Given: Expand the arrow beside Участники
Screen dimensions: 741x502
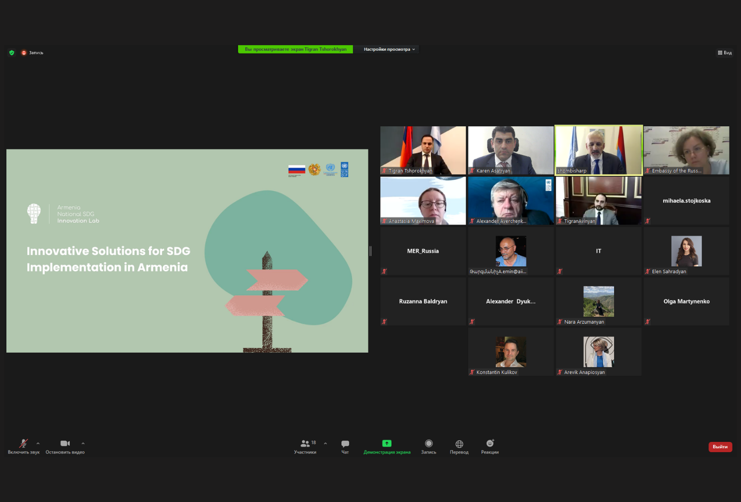Looking at the screenshot, I should click(x=325, y=443).
